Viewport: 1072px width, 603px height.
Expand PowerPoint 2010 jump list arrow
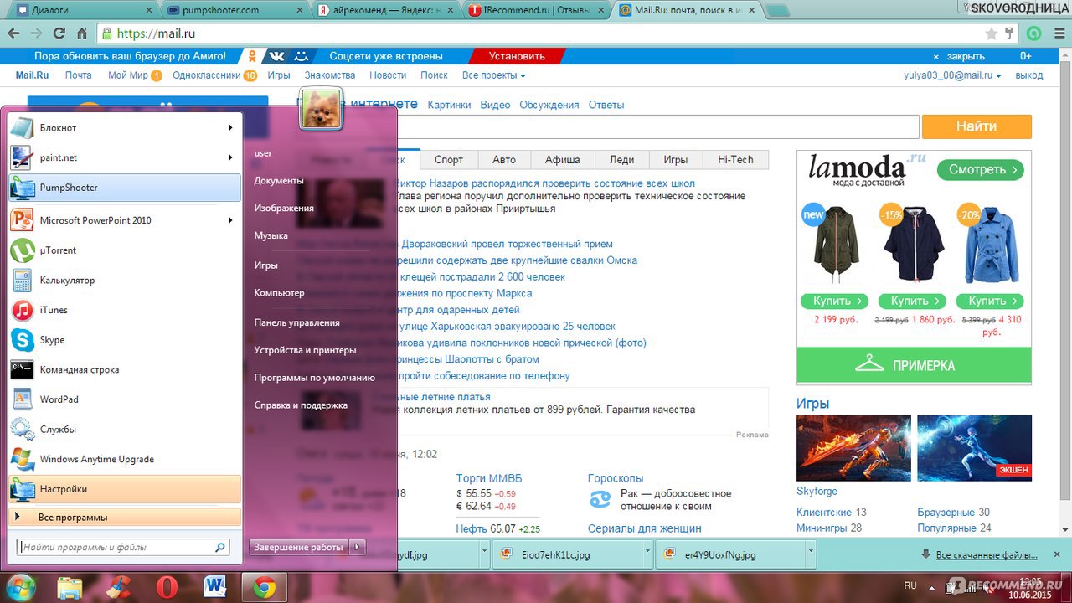pyautogui.click(x=229, y=220)
